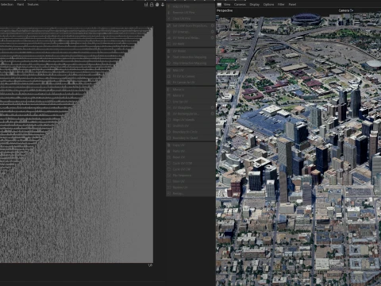Image resolution: width=381 pixels, height=286 pixels.
Task: Click the Remove UV Pins command
Action: pyautogui.click(x=190, y=13)
